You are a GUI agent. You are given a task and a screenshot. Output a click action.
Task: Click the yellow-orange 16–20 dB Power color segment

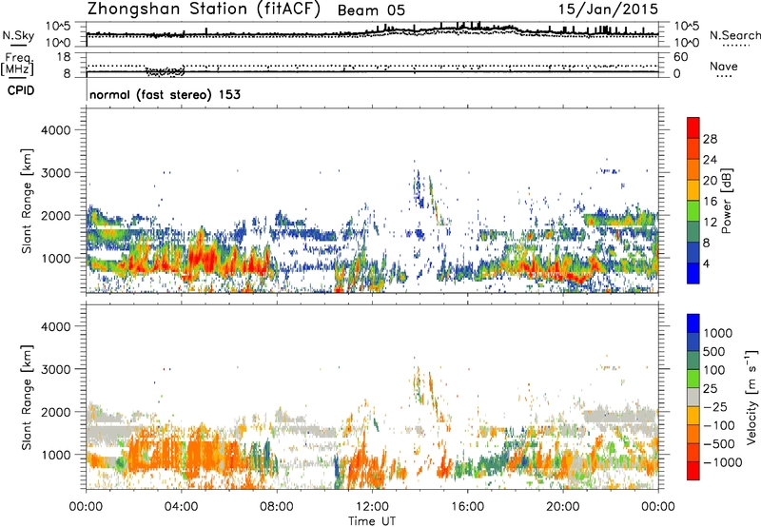click(x=693, y=190)
